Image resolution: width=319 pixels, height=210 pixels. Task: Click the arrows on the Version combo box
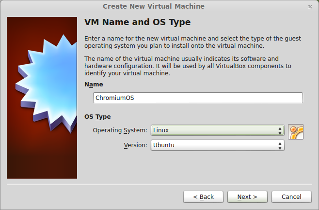tap(280, 145)
